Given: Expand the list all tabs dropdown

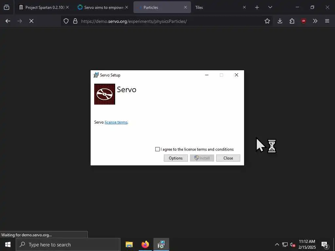Looking at the screenshot, I should click(x=270, y=7).
